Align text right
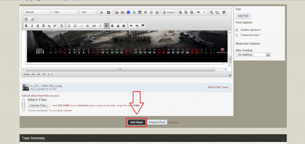Viewport: 305px width, 144px height. click(118, 26)
